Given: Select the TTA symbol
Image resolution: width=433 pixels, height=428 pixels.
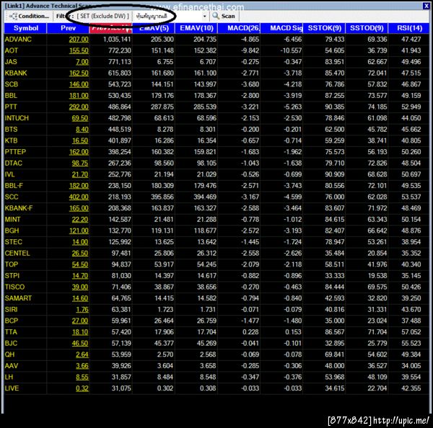Looking at the screenshot, I should coord(11,332).
